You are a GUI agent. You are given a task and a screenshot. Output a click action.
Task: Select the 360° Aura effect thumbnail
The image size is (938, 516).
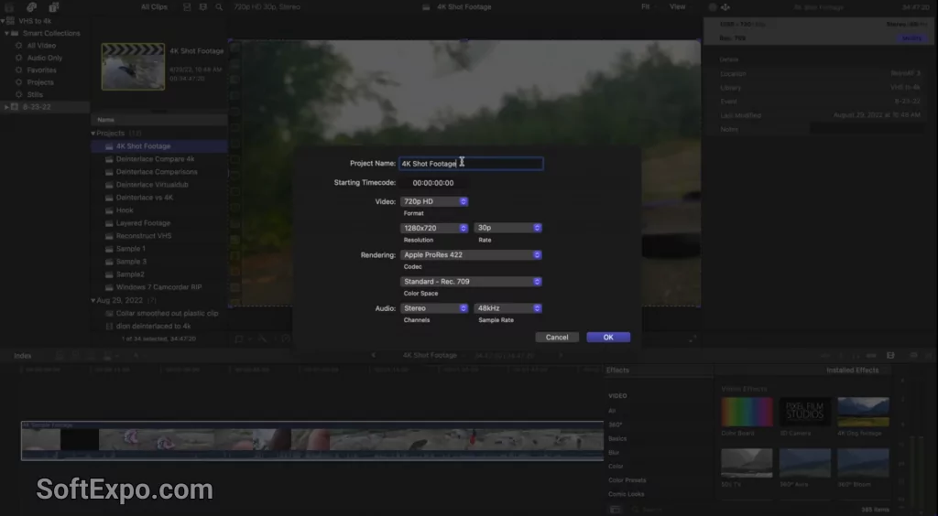point(805,464)
